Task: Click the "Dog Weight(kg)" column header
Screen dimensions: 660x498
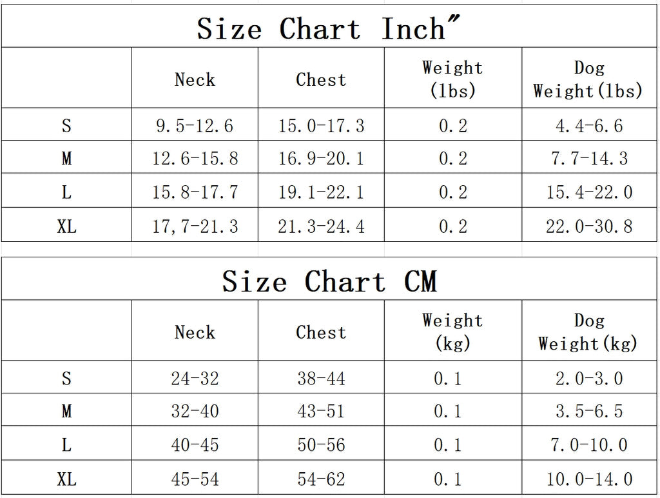Action: pyautogui.click(x=588, y=332)
